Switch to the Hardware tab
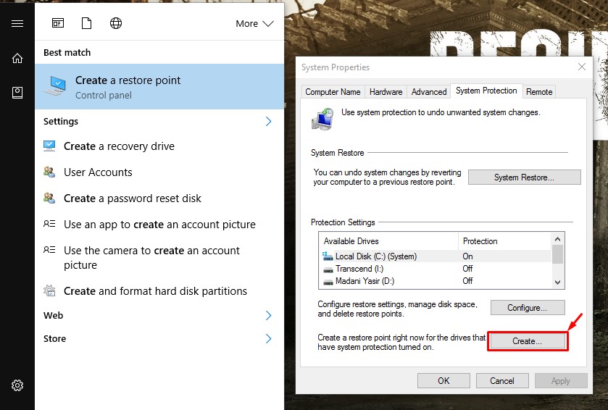Screen dimensions: 608x410 [386, 92]
